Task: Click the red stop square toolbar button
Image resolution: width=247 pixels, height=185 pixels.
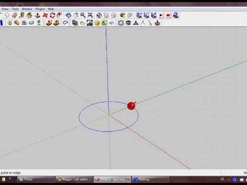Action: click(168, 15)
